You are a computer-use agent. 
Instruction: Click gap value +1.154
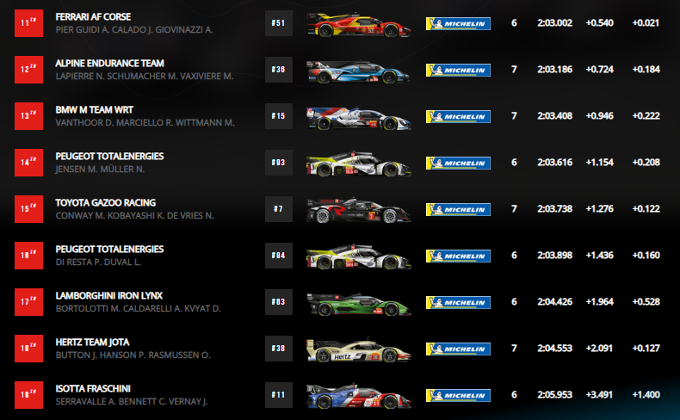599,163
